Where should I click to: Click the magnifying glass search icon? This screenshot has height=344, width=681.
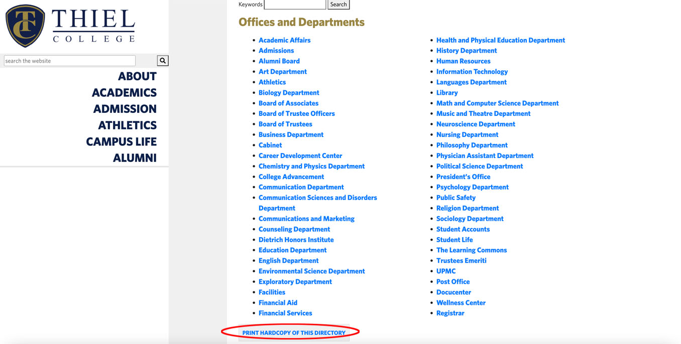pyautogui.click(x=162, y=61)
